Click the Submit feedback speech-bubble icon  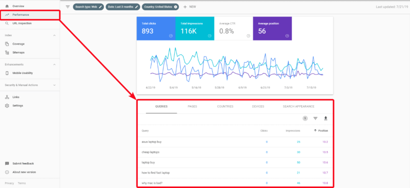pyautogui.click(x=7, y=163)
